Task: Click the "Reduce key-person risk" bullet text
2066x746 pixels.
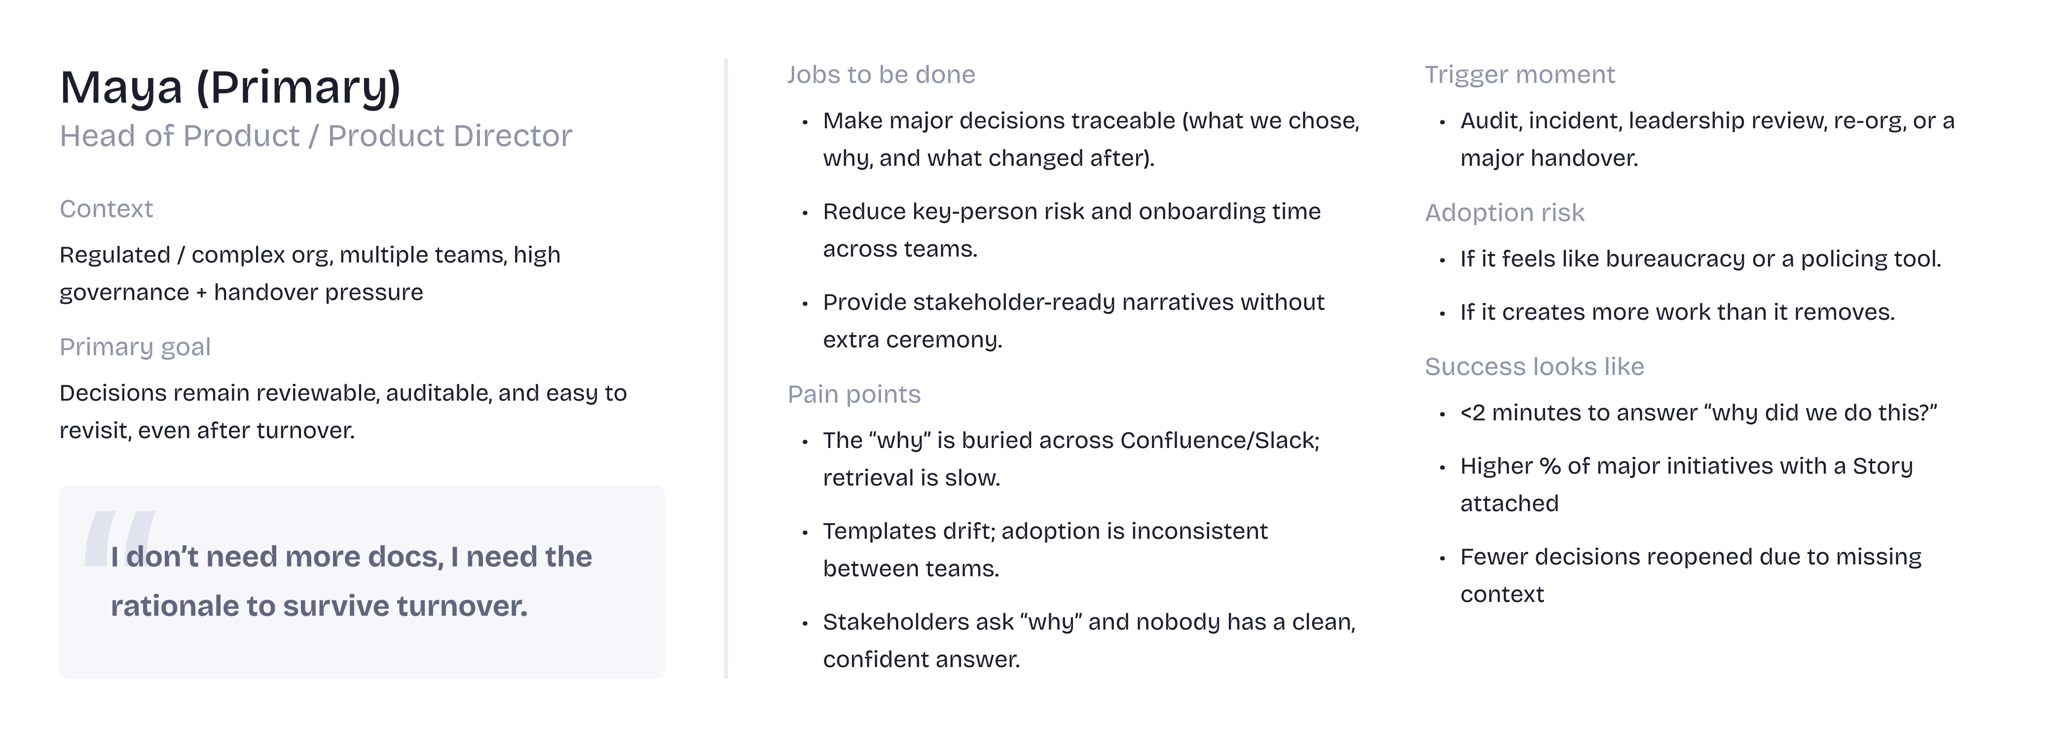Action: [x=1070, y=229]
